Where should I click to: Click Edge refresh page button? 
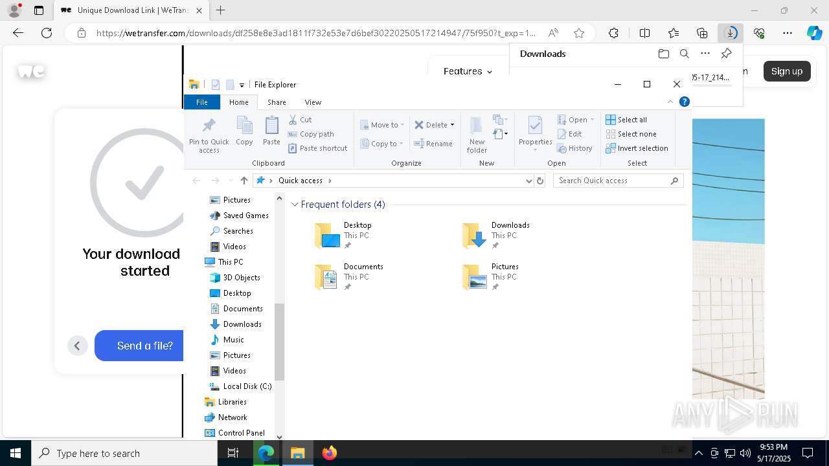coord(47,33)
